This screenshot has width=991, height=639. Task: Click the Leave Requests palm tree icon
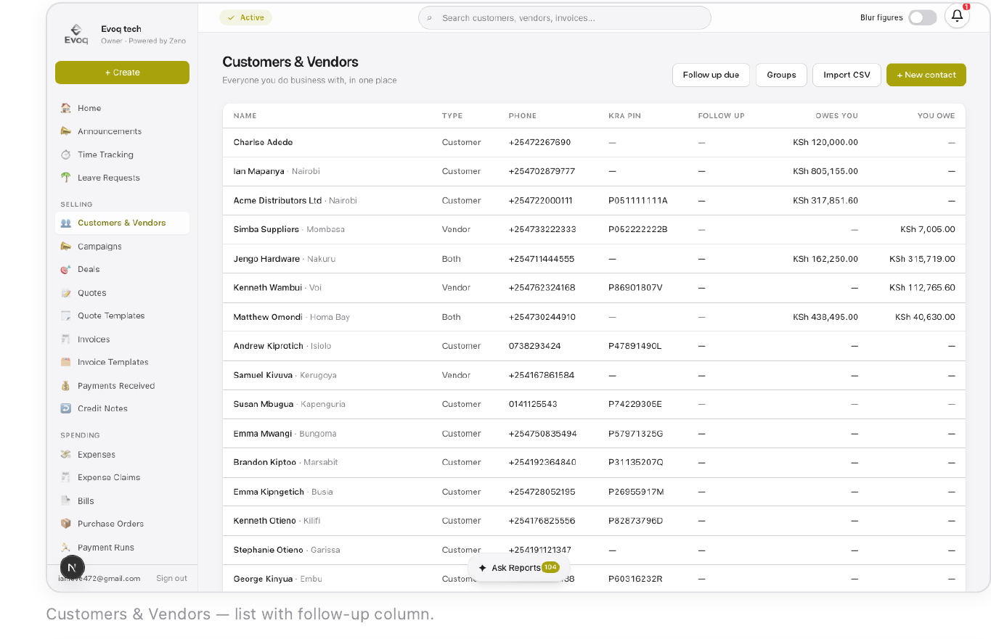pyautogui.click(x=66, y=178)
